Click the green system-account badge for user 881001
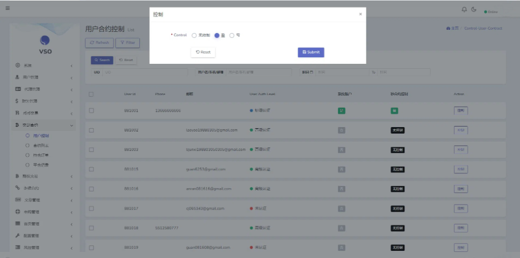The image size is (520, 258). 341,111
